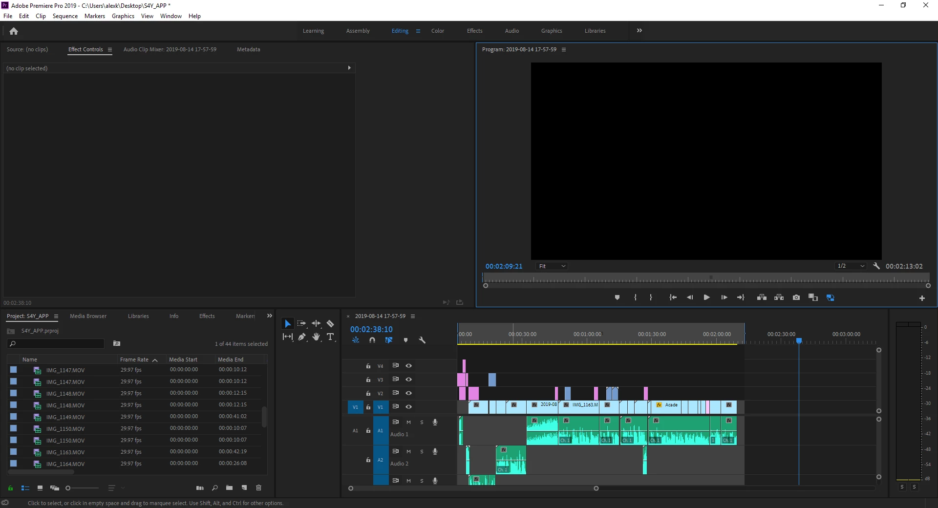Pick the Razor tool
The height and width of the screenshot is (508, 938).
point(330,324)
